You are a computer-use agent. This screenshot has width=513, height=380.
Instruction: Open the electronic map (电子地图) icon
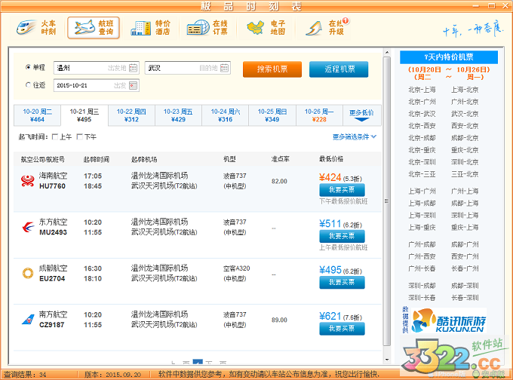(x=264, y=28)
